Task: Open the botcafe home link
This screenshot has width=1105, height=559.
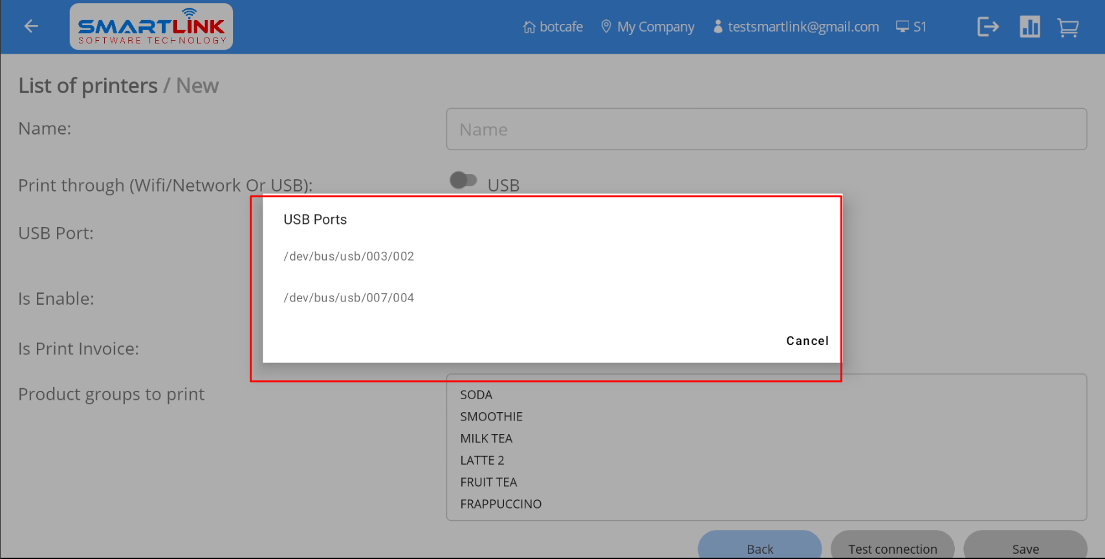Action: click(x=553, y=27)
